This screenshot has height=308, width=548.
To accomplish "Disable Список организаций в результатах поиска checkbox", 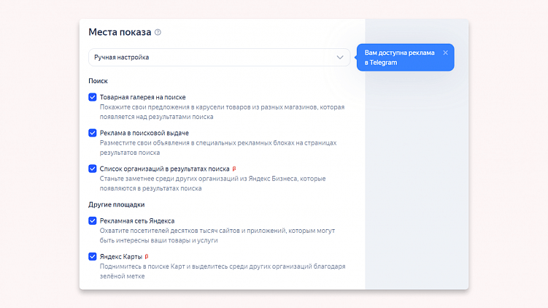I will 92,169.
